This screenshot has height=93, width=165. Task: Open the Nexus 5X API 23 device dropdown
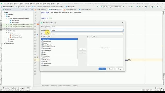point(115,7)
